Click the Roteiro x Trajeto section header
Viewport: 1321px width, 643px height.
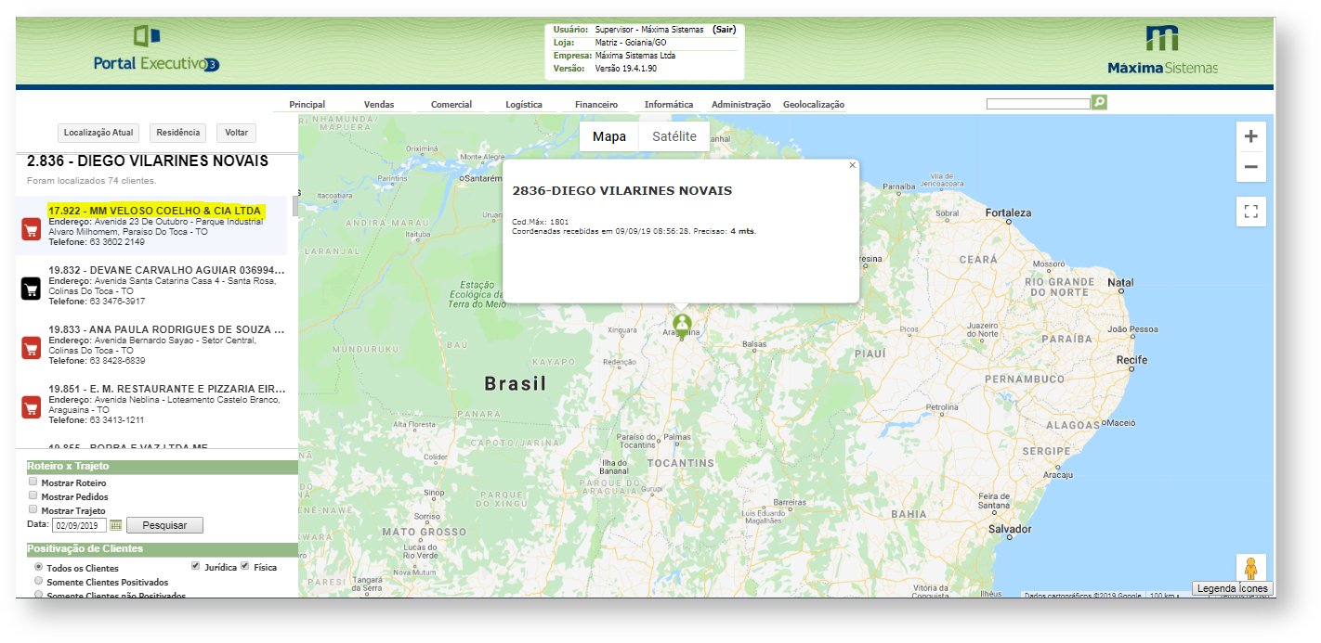tap(162, 466)
